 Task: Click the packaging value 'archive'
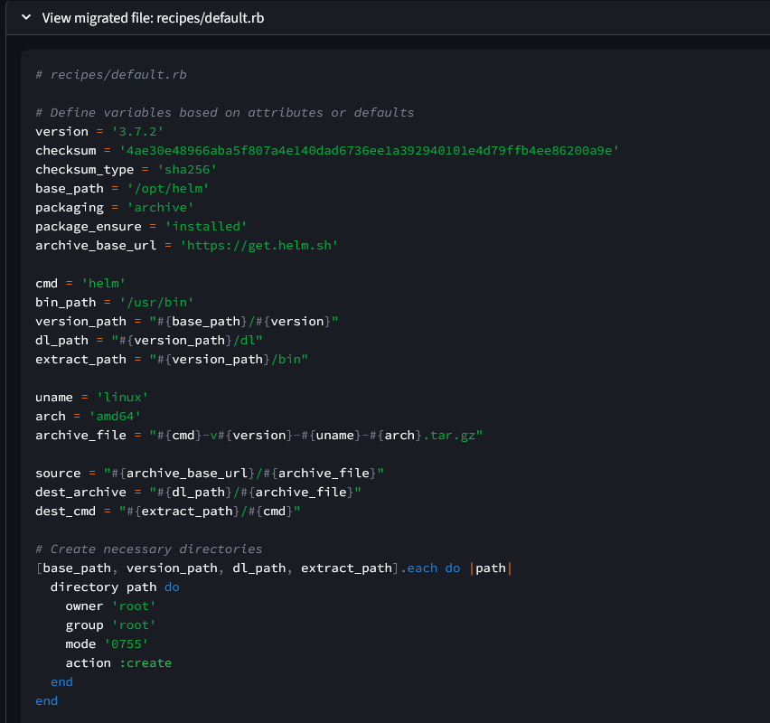[x=159, y=208]
